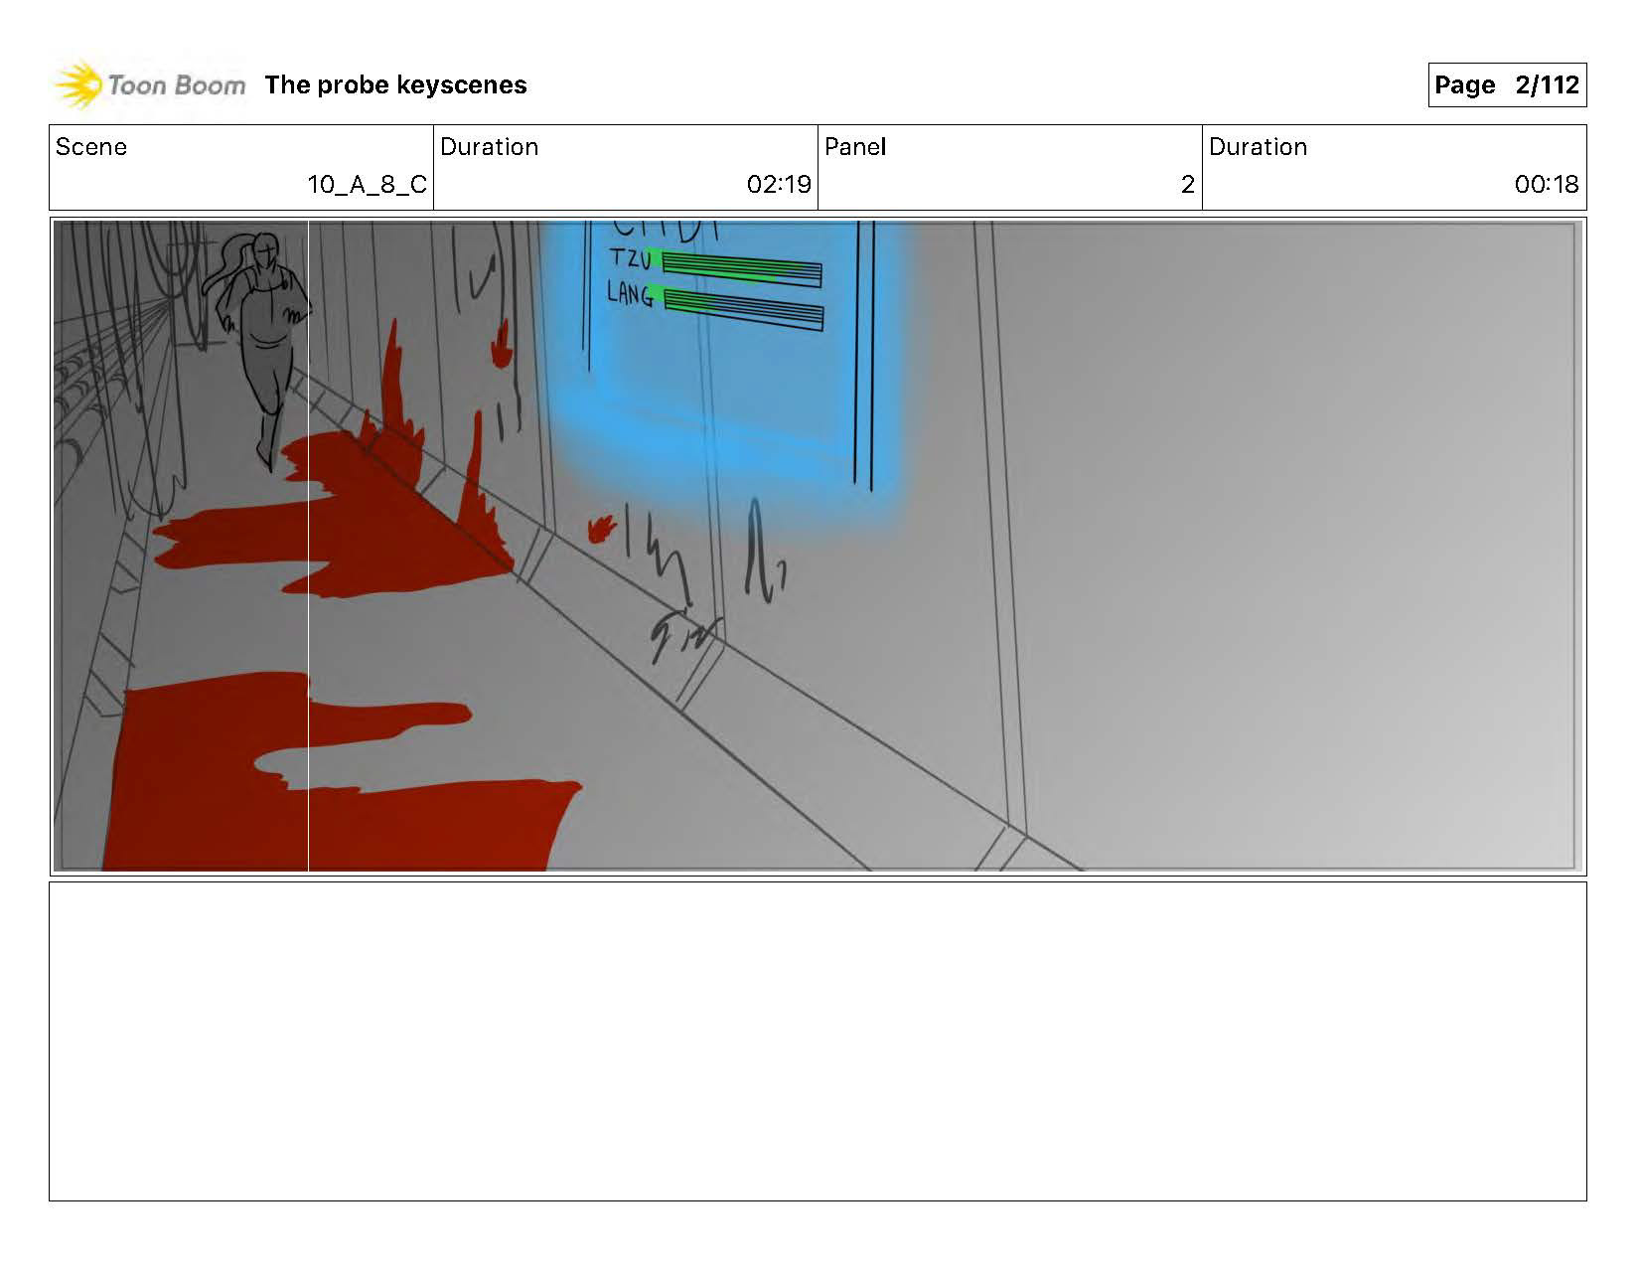Select the scene name '10_A_8_C'
Image resolution: width=1639 pixels, height=1276 pixels.
367,185
